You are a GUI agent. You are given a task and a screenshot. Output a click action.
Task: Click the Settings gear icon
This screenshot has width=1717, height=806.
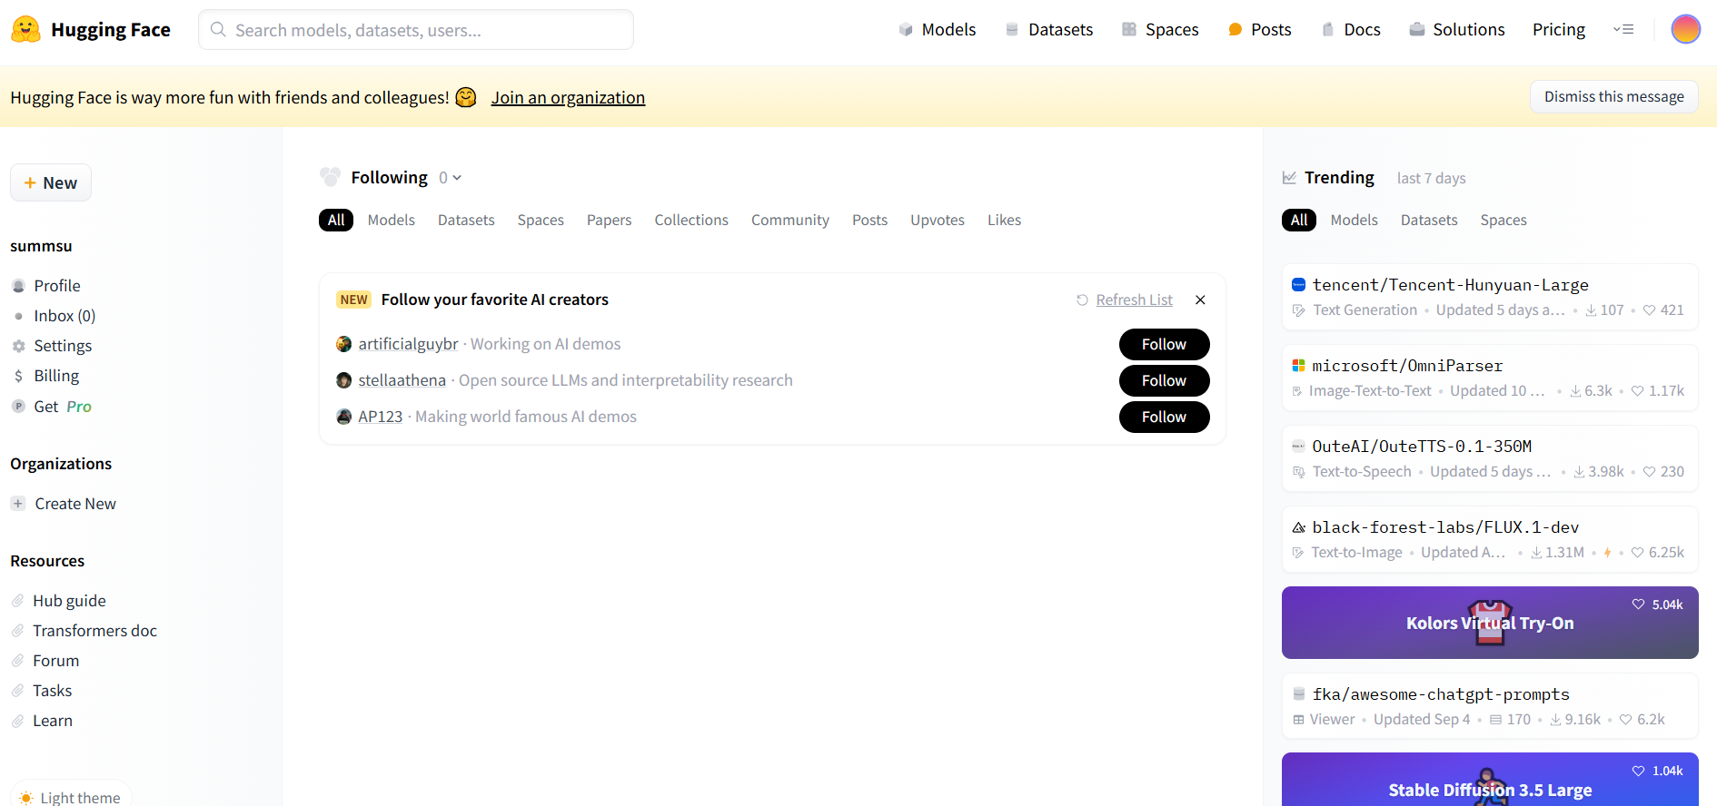pos(18,346)
